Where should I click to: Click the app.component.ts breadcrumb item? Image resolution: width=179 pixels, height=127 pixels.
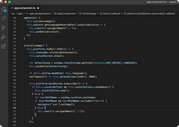click(40, 14)
